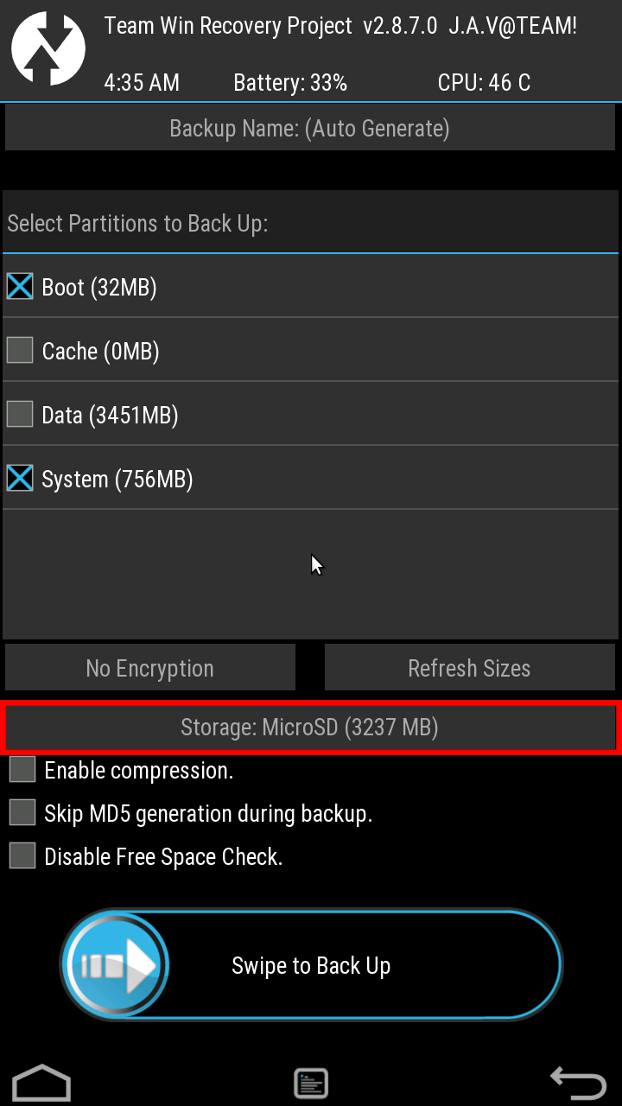
Task: Enable Disable Free Space Check option
Action: click(x=22, y=855)
